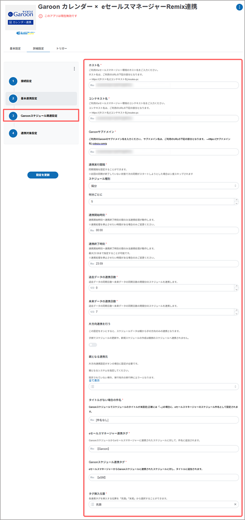Open step 4 連携対象設定

[x=41, y=133]
